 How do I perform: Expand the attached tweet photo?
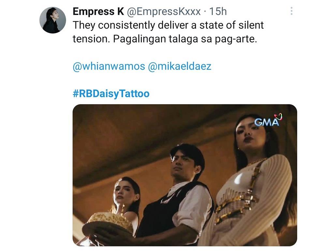[x=185, y=175]
